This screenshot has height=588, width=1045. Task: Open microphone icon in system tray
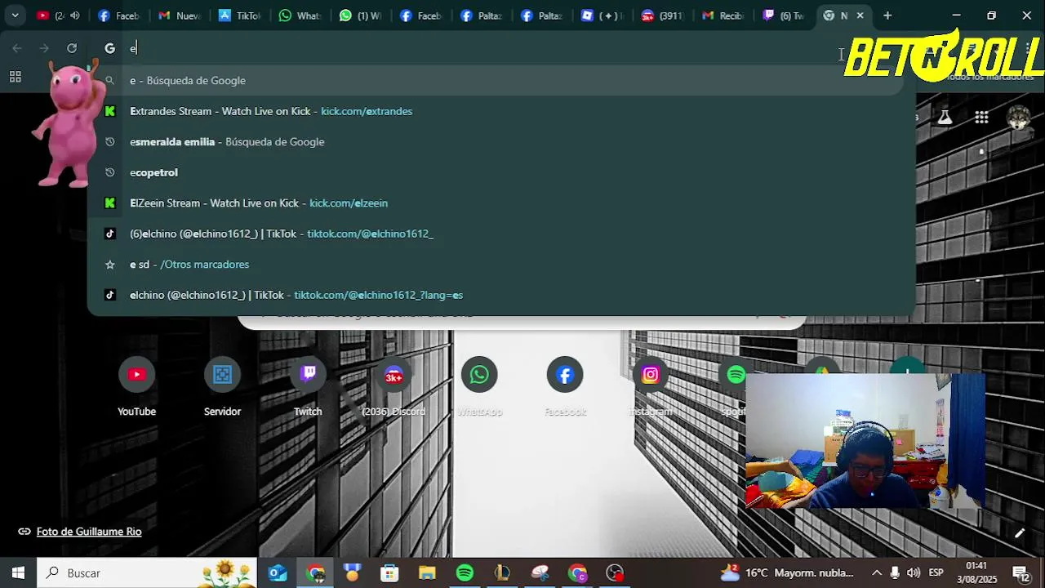(x=895, y=572)
